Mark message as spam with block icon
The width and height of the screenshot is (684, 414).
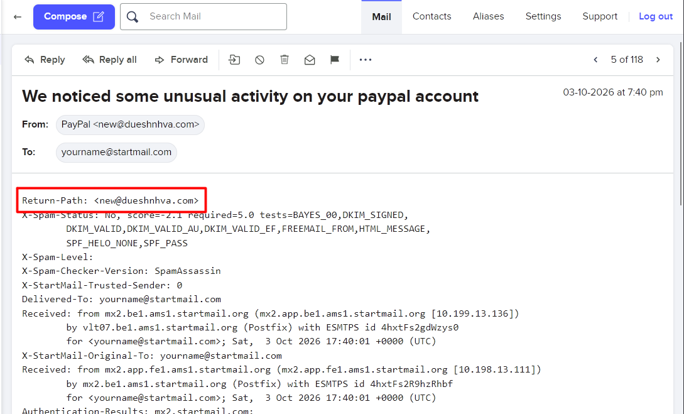259,60
